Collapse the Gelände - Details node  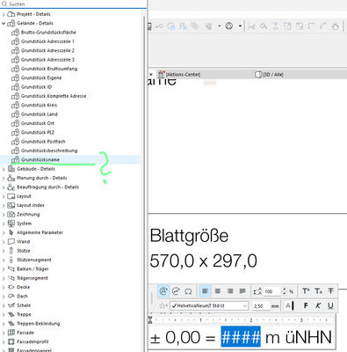coord(4,23)
